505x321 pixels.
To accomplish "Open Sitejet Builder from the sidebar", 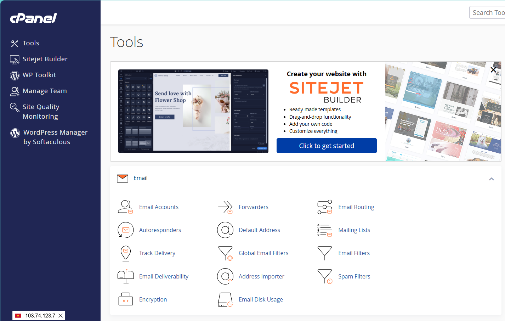I will [x=45, y=59].
